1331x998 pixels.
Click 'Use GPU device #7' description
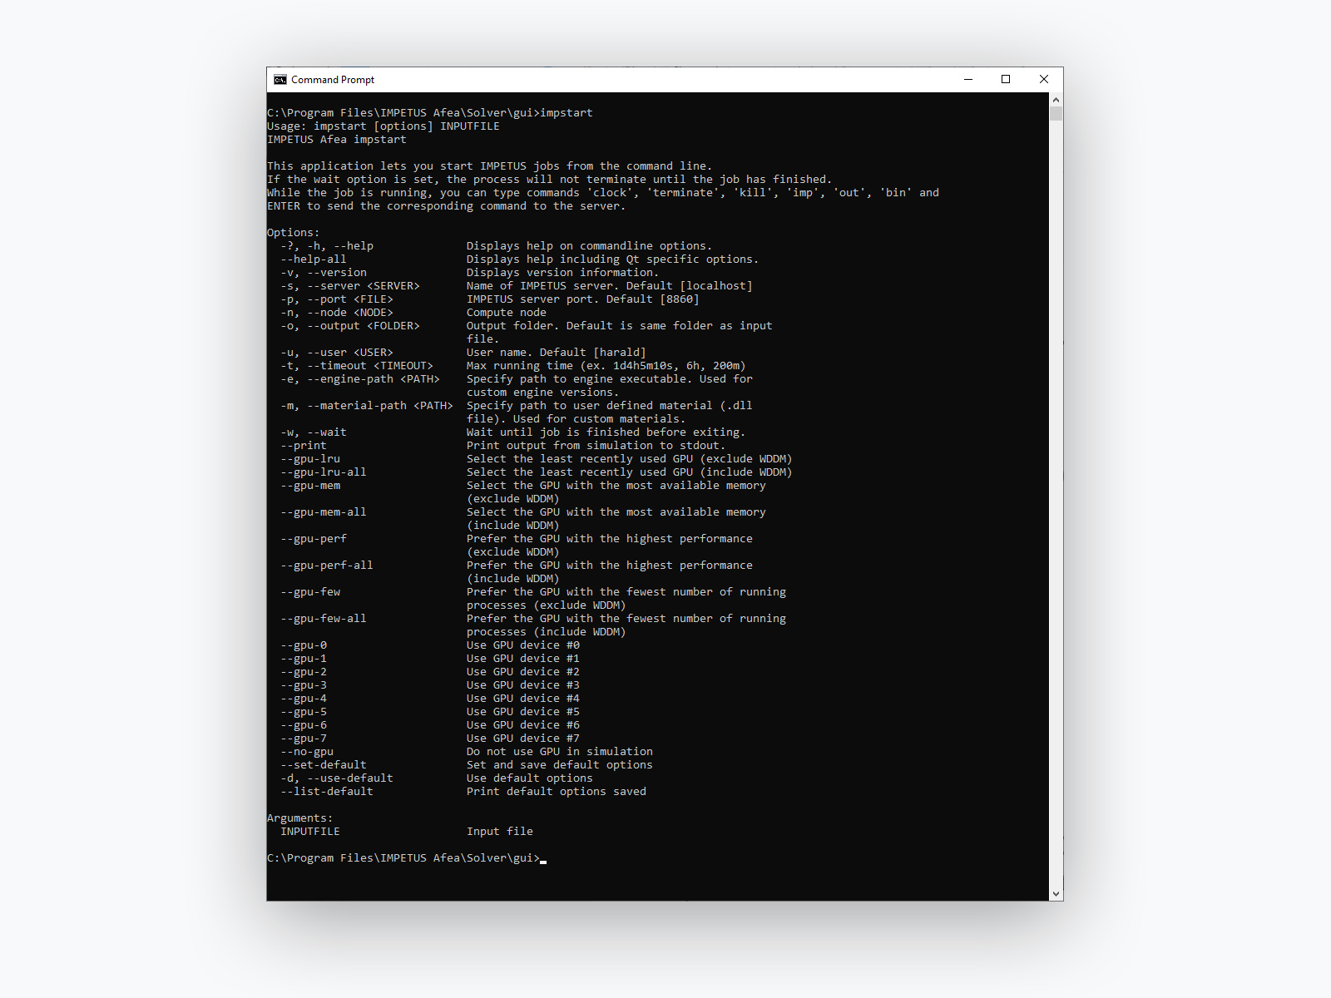523,739
